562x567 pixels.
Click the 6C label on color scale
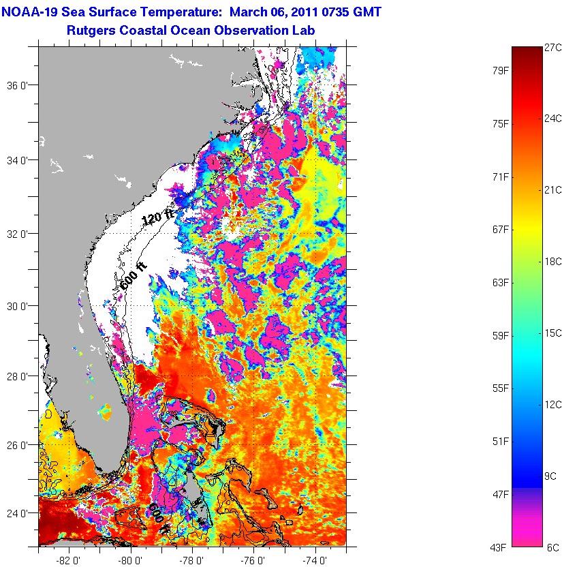[x=552, y=547]
